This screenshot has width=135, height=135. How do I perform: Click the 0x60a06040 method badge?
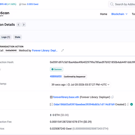point(11,50)
